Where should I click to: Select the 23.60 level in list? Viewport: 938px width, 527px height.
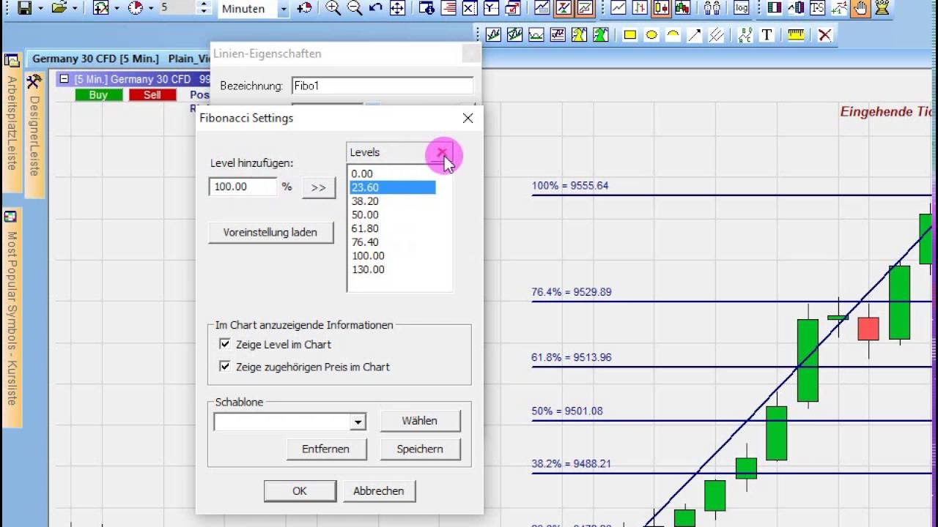393,187
